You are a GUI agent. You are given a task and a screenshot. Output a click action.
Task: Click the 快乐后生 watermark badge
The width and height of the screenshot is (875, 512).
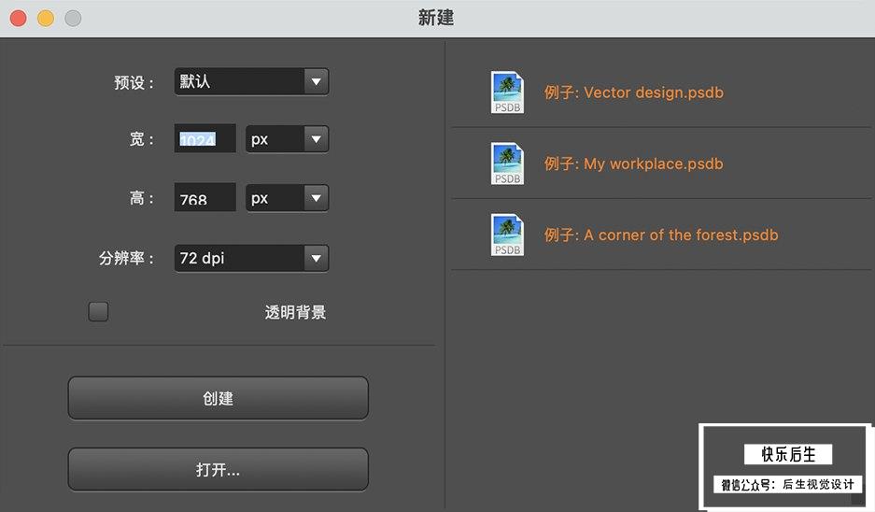point(784,467)
